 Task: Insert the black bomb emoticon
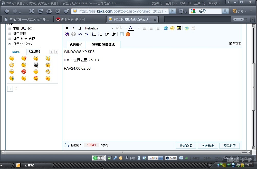click(36, 65)
